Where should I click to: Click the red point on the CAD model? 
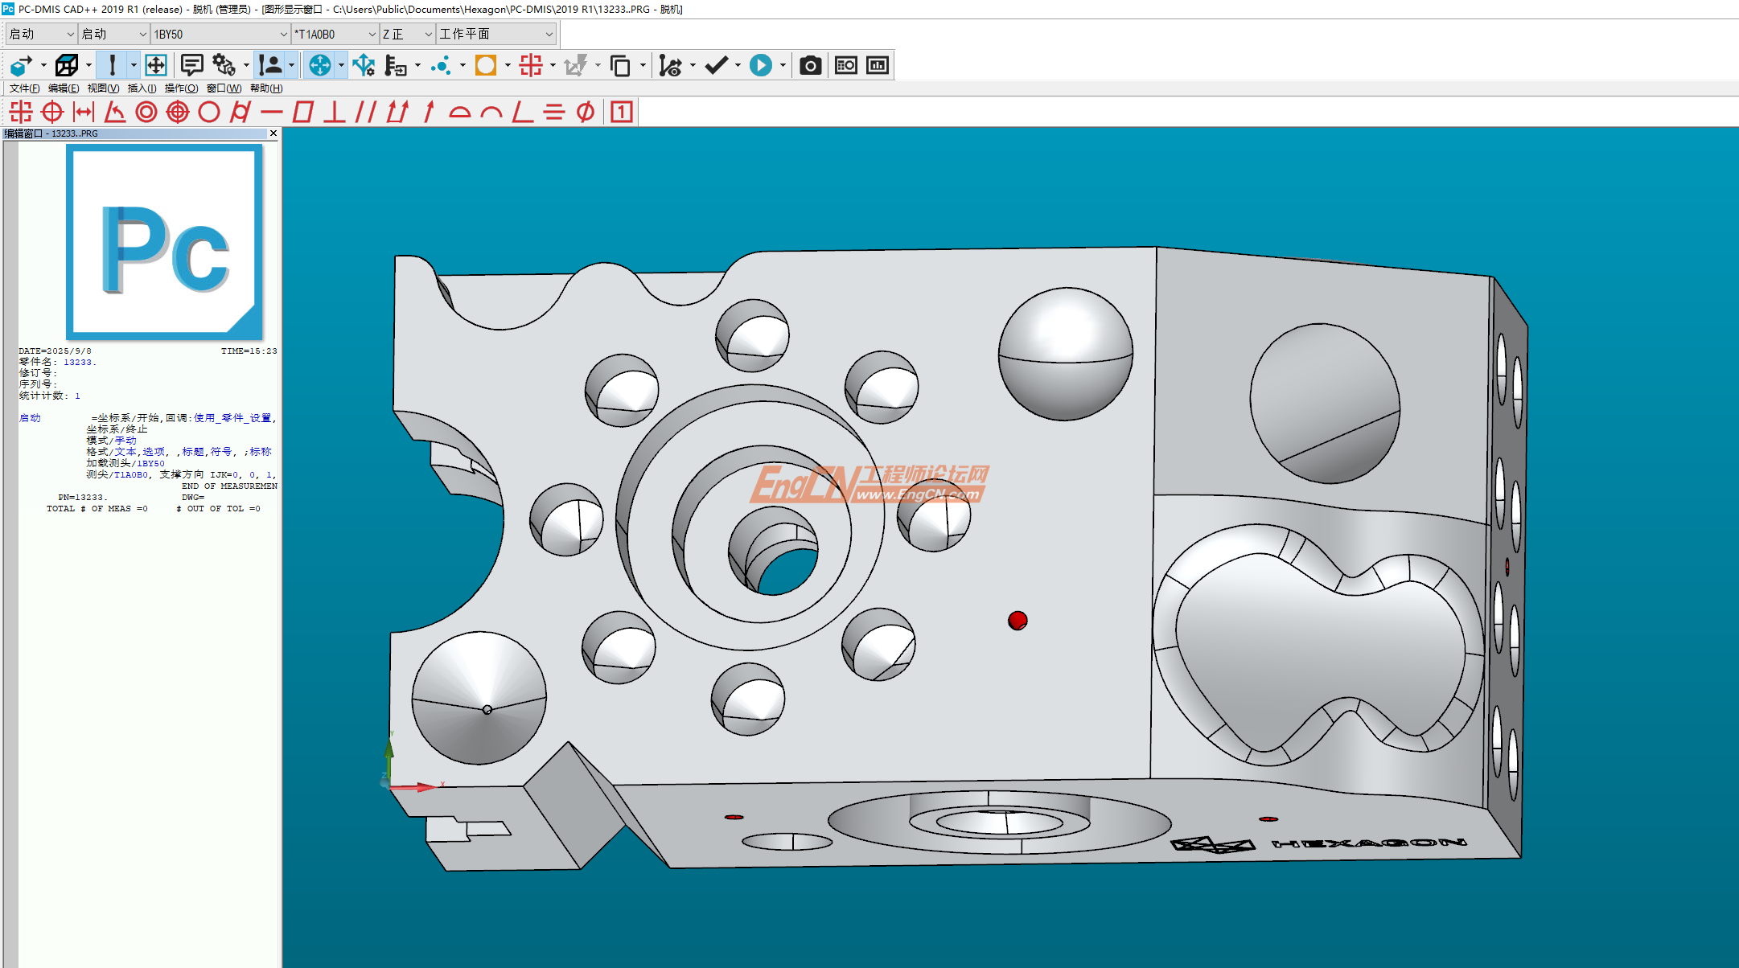tap(1017, 621)
